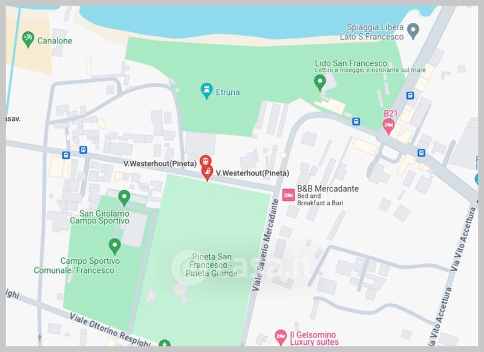This screenshot has height=352, width=484.
Task: Open the Lido San Francesco green pin
Action: [x=320, y=83]
